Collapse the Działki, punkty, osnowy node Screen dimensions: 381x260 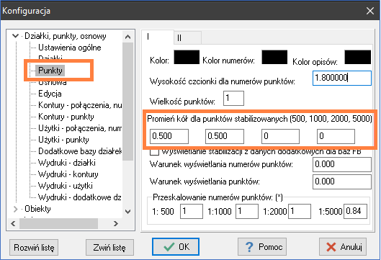coord(15,36)
